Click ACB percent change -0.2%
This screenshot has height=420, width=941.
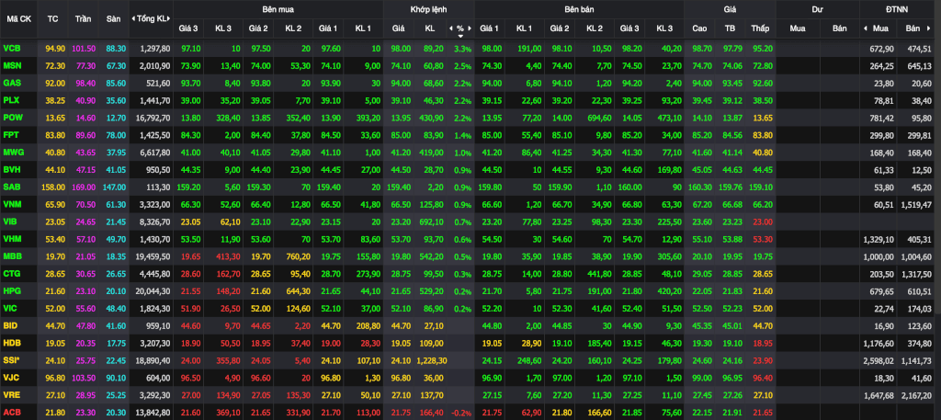pos(461,413)
